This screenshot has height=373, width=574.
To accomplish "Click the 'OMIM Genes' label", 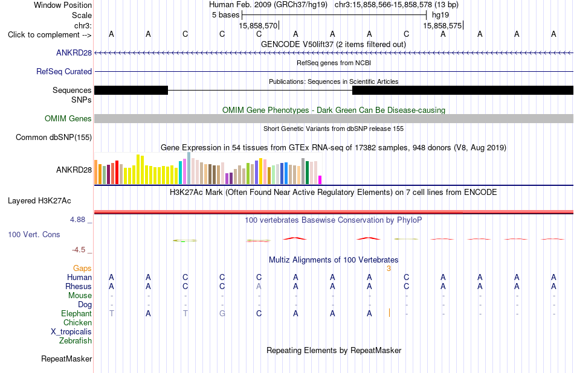I will click(68, 118).
